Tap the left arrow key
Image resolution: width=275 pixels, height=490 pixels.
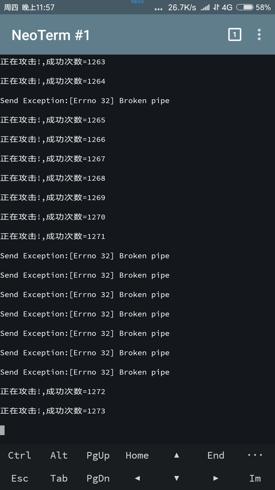coord(137,478)
